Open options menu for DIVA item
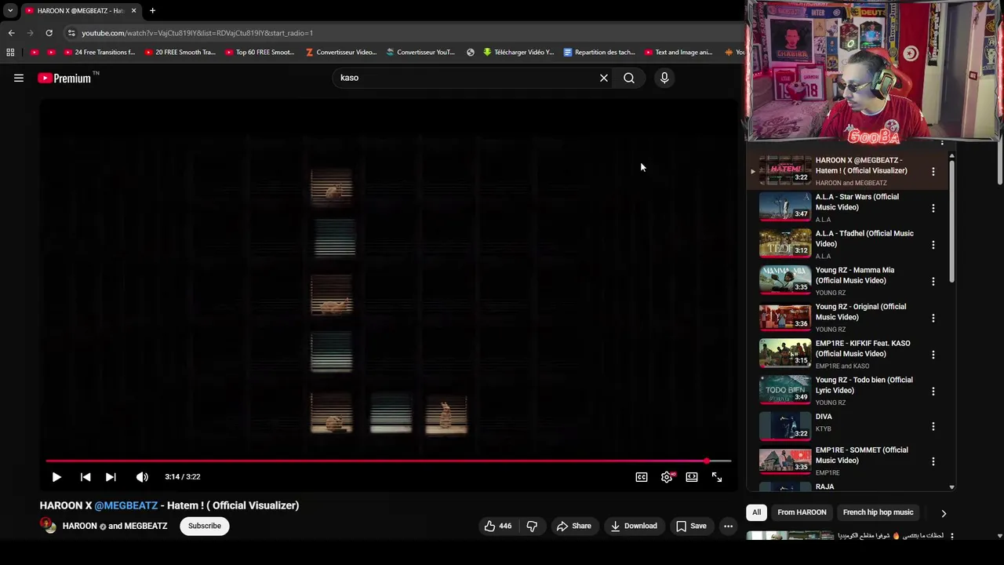The width and height of the screenshot is (1004, 565). click(x=933, y=426)
